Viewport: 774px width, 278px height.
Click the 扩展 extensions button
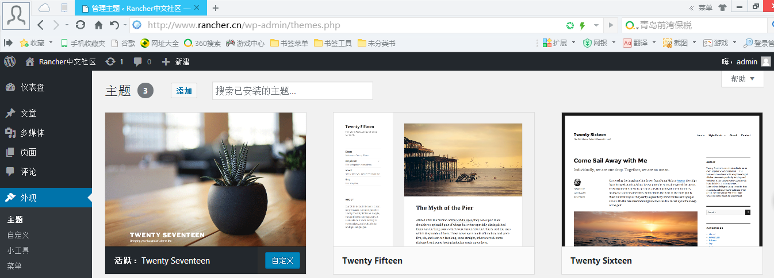(x=554, y=43)
